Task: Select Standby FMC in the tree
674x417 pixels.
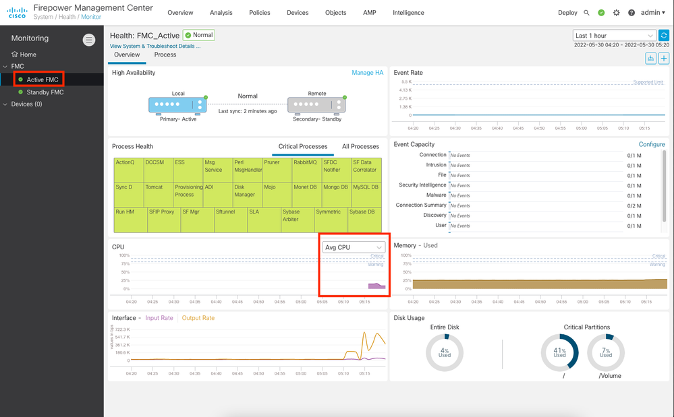Action: 45,92
